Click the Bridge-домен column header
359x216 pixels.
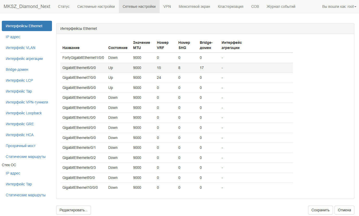[206, 45]
